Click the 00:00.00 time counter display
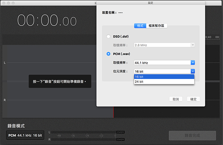 [47, 20]
